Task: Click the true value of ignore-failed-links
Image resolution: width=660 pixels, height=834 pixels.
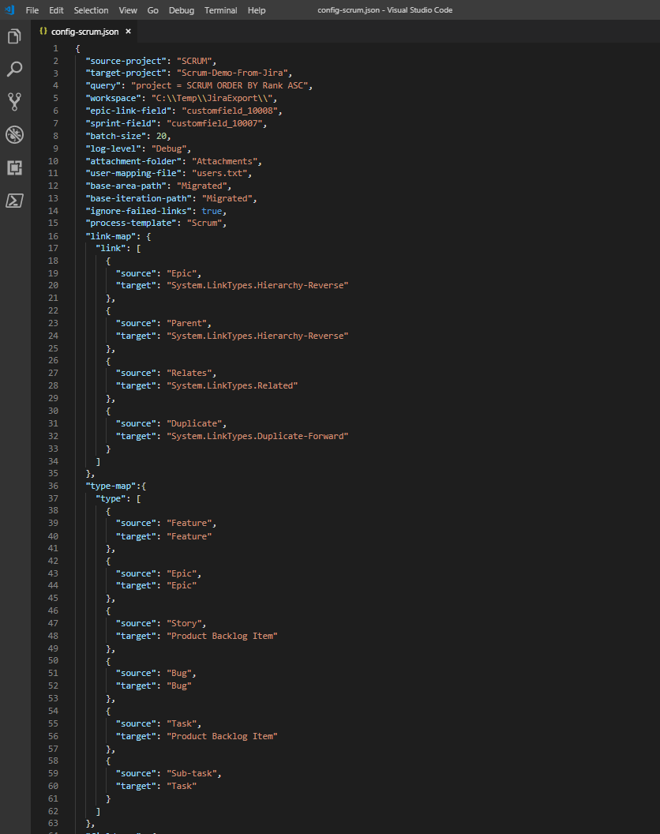Action: tap(212, 211)
